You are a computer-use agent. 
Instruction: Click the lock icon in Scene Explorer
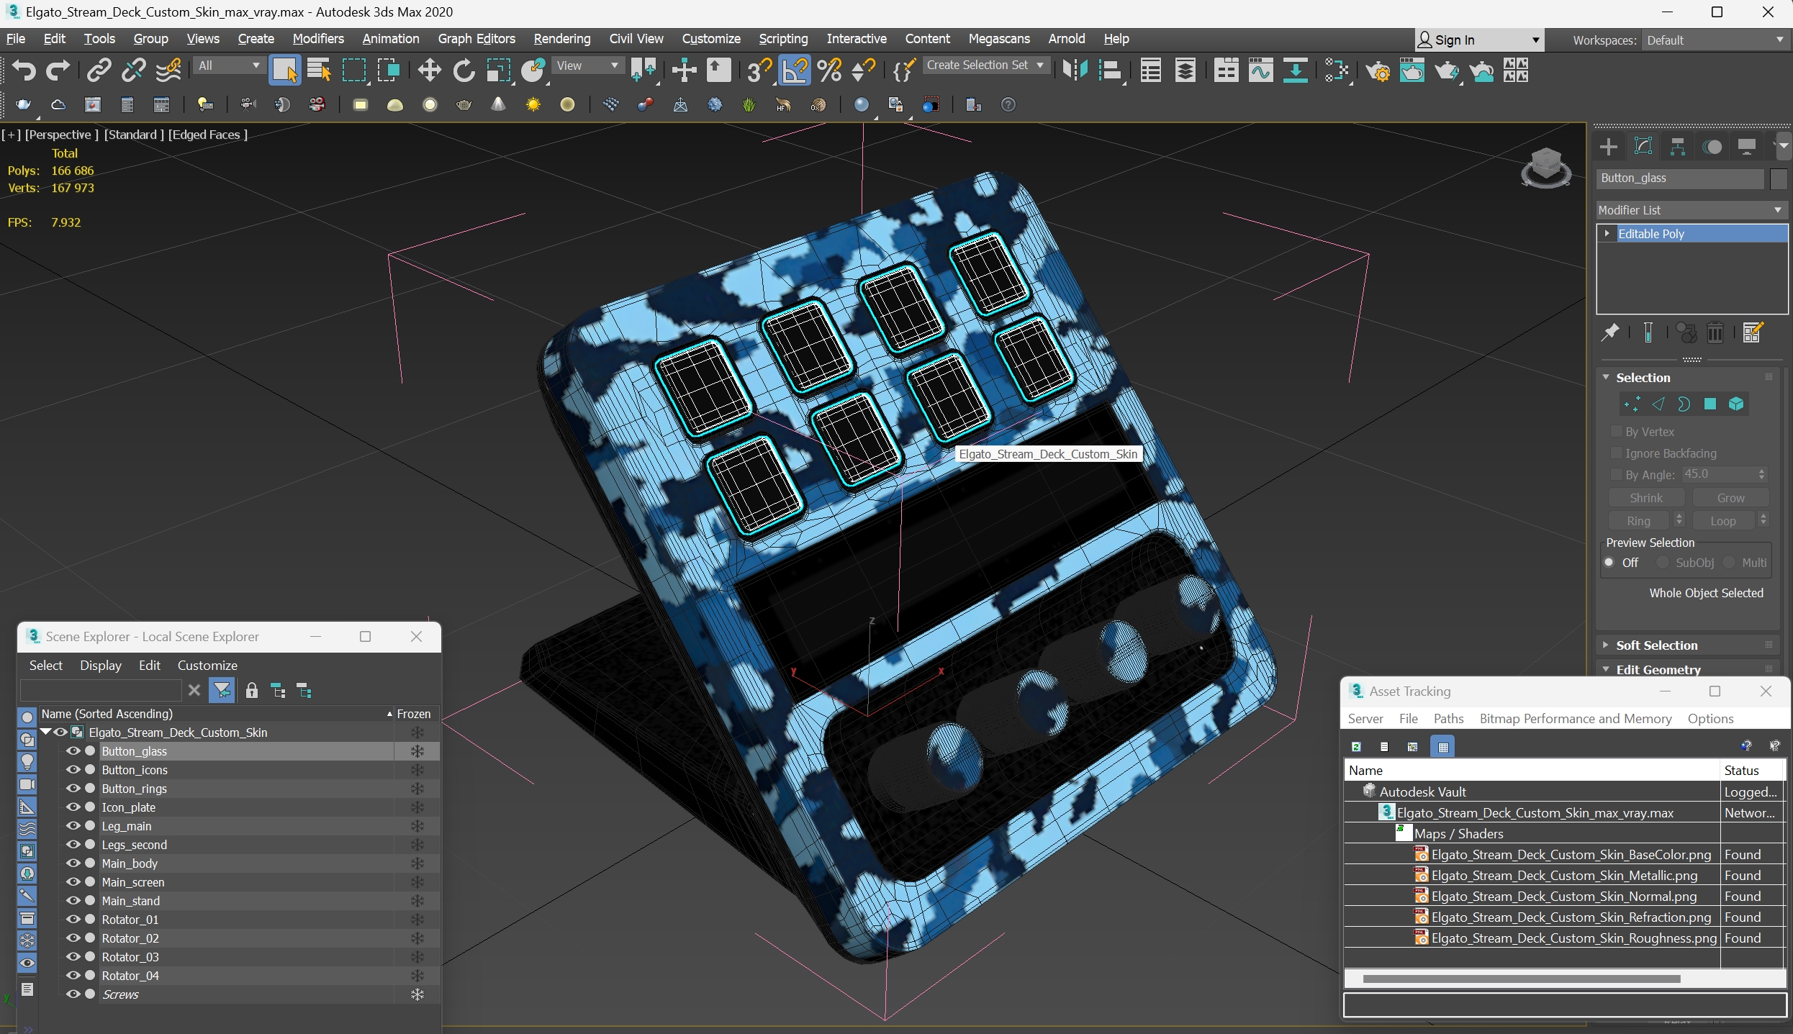[251, 691]
